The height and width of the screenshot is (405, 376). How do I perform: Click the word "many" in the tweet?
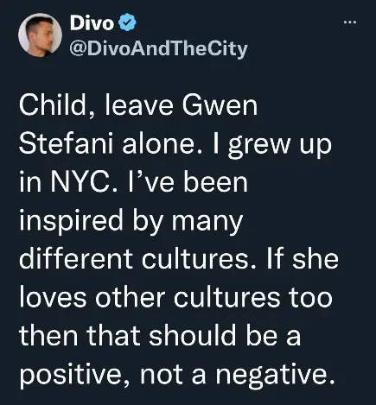point(207,224)
